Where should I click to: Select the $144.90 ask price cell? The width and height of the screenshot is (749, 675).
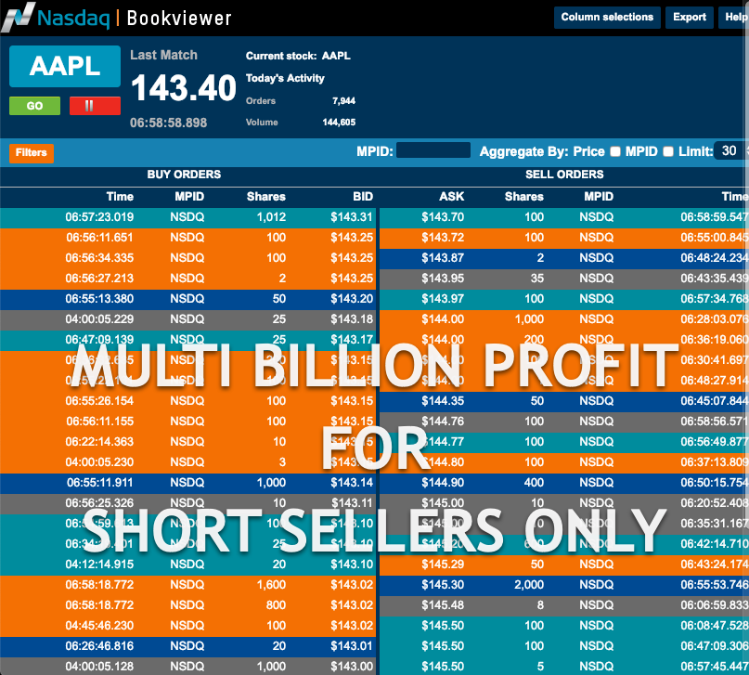pyautogui.click(x=443, y=483)
